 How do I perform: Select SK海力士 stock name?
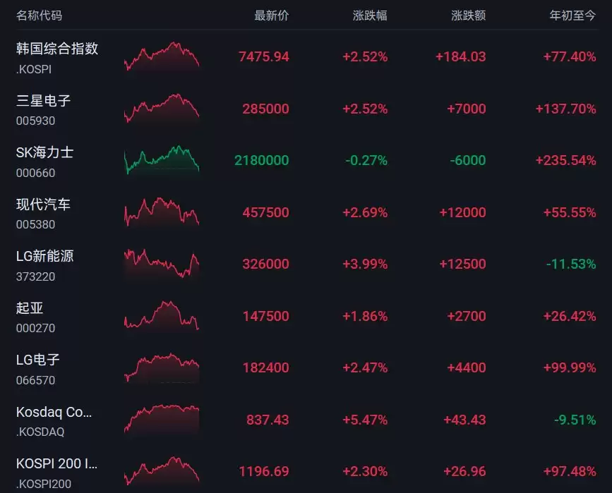point(45,152)
